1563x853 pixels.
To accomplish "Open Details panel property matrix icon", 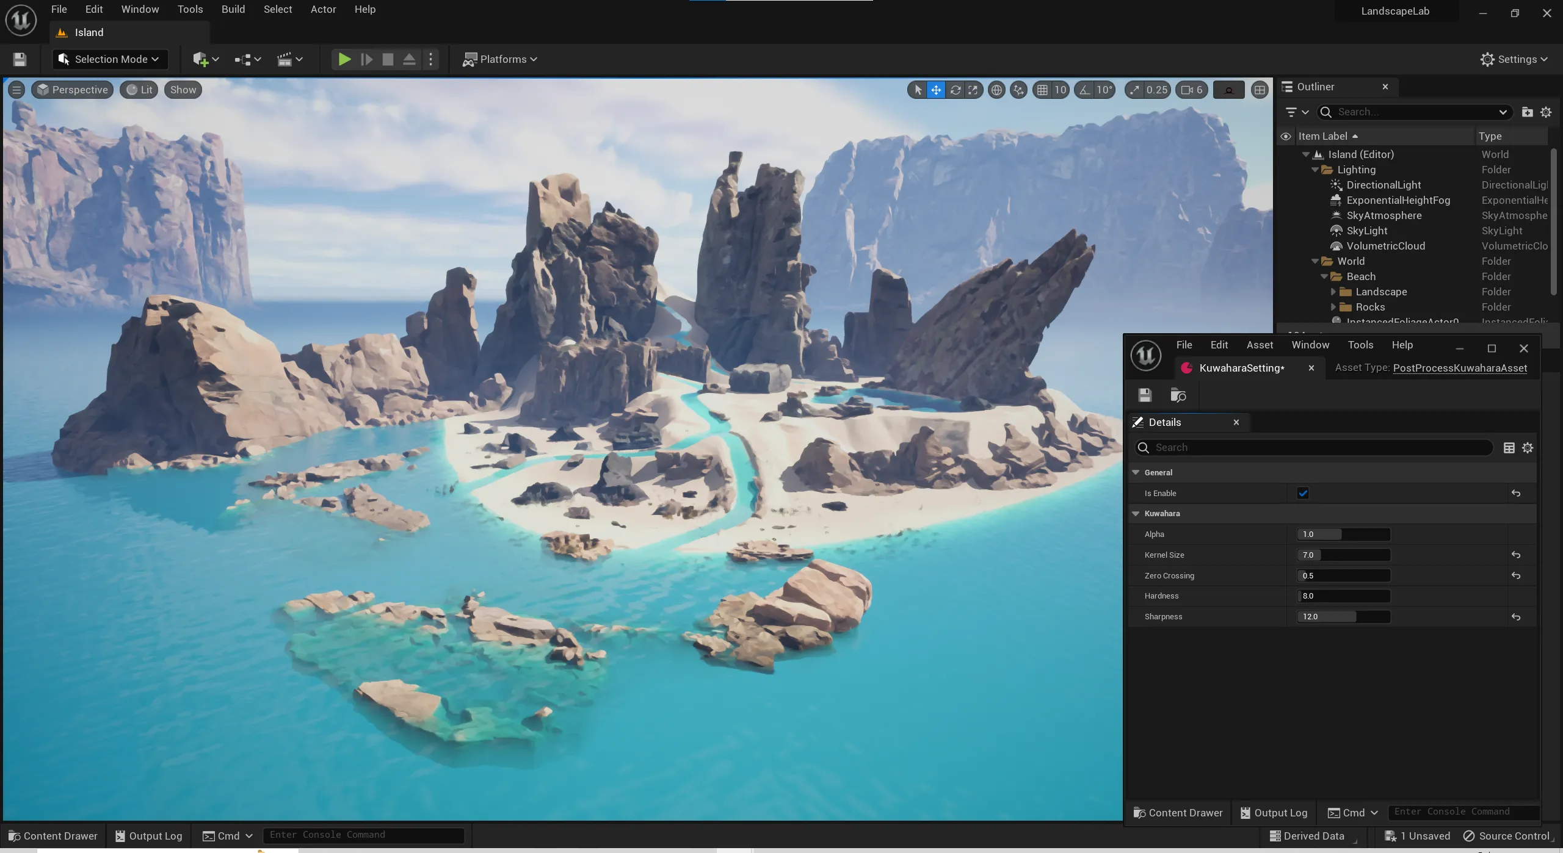I will pos(1509,448).
